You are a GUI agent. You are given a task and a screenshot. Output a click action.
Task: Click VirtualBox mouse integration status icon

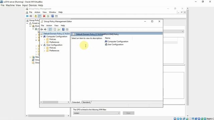[202, 119]
